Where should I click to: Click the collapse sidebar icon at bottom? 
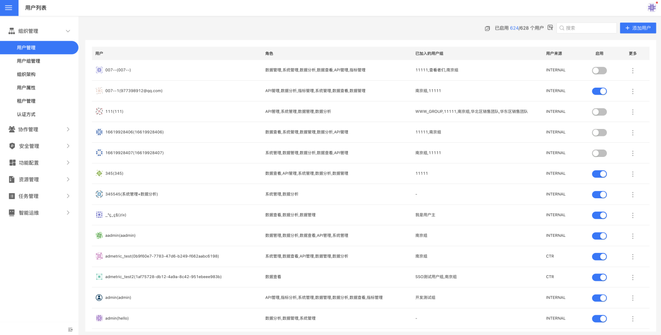coord(70,329)
